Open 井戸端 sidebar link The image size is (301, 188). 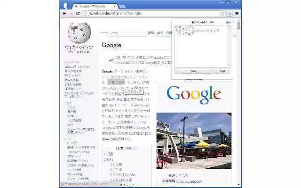click(71, 111)
